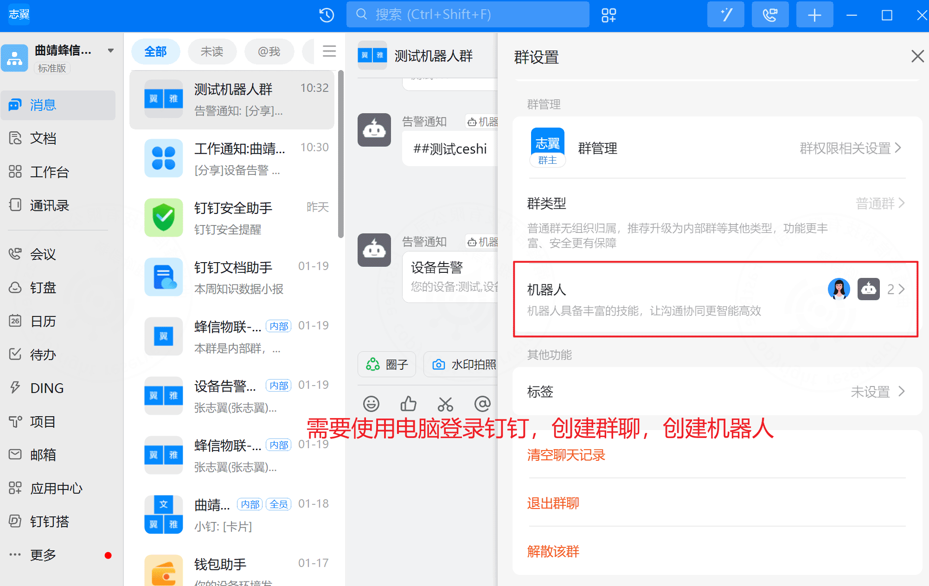The width and height of the screenshot is (929, 586).
Task: Click the plus button to create new
Action: point(814,15)
